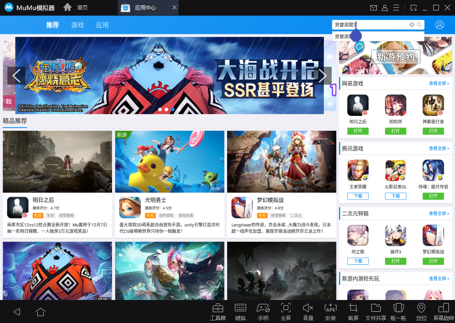
Task: Open the 明日之后 featured card image
Action: [x=57, y=161]
